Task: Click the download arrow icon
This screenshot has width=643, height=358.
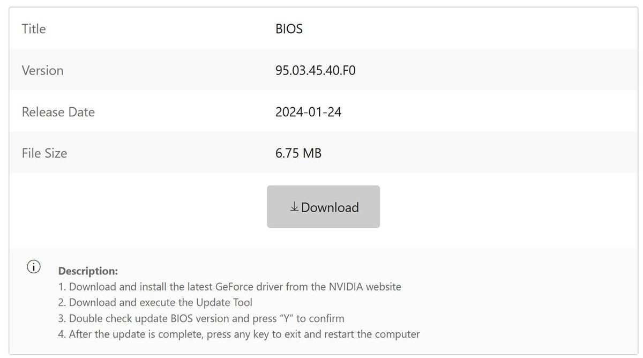Action: [x=294, y=207]
